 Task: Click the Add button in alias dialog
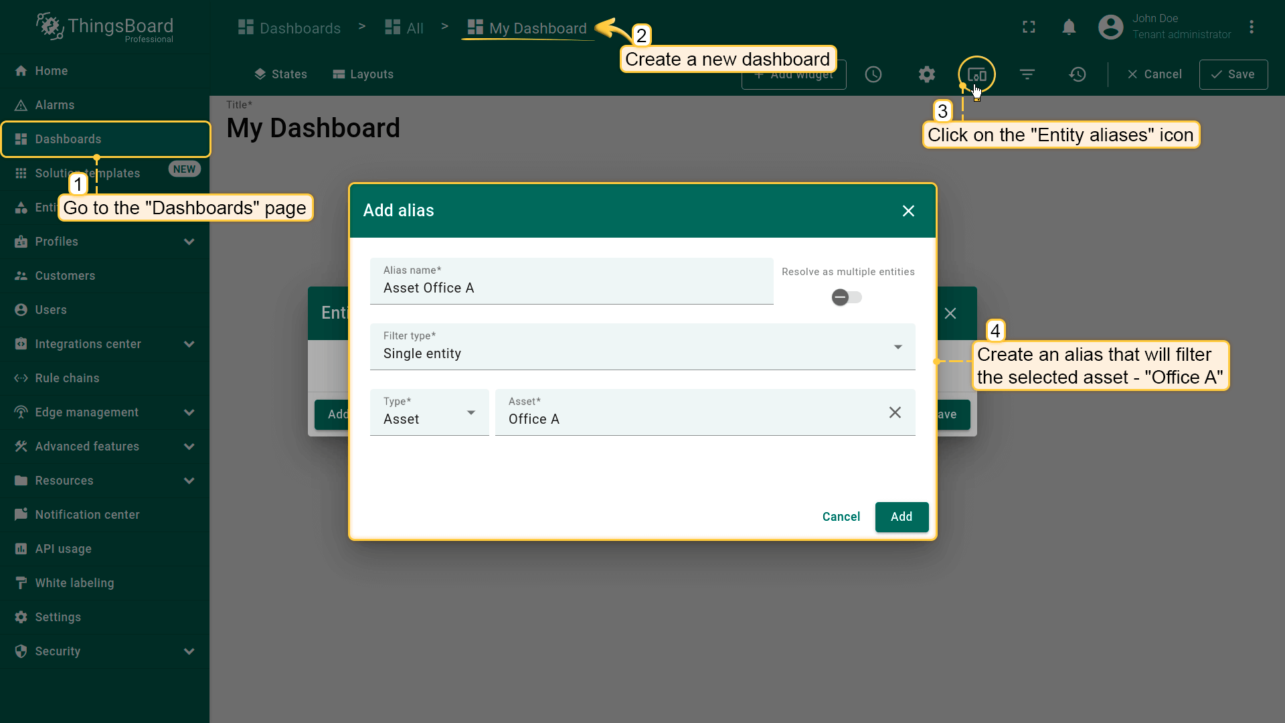click(902, 517)
